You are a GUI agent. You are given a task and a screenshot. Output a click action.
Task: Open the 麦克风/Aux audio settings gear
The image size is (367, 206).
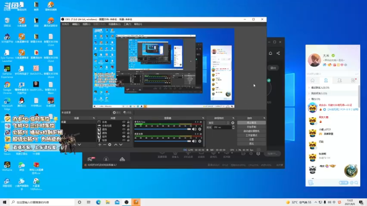200,129
